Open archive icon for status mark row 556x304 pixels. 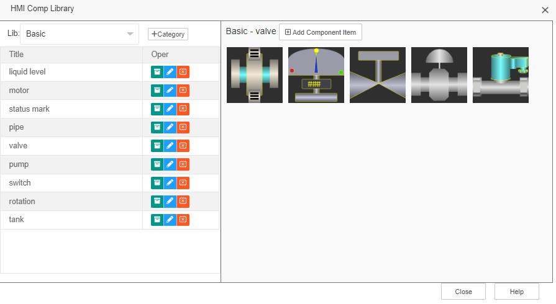point(157,109)
